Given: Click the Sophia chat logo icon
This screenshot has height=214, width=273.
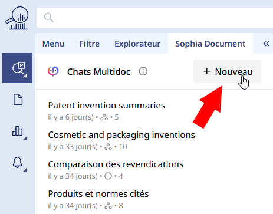Looking at the screenshot, I should 53,71.
